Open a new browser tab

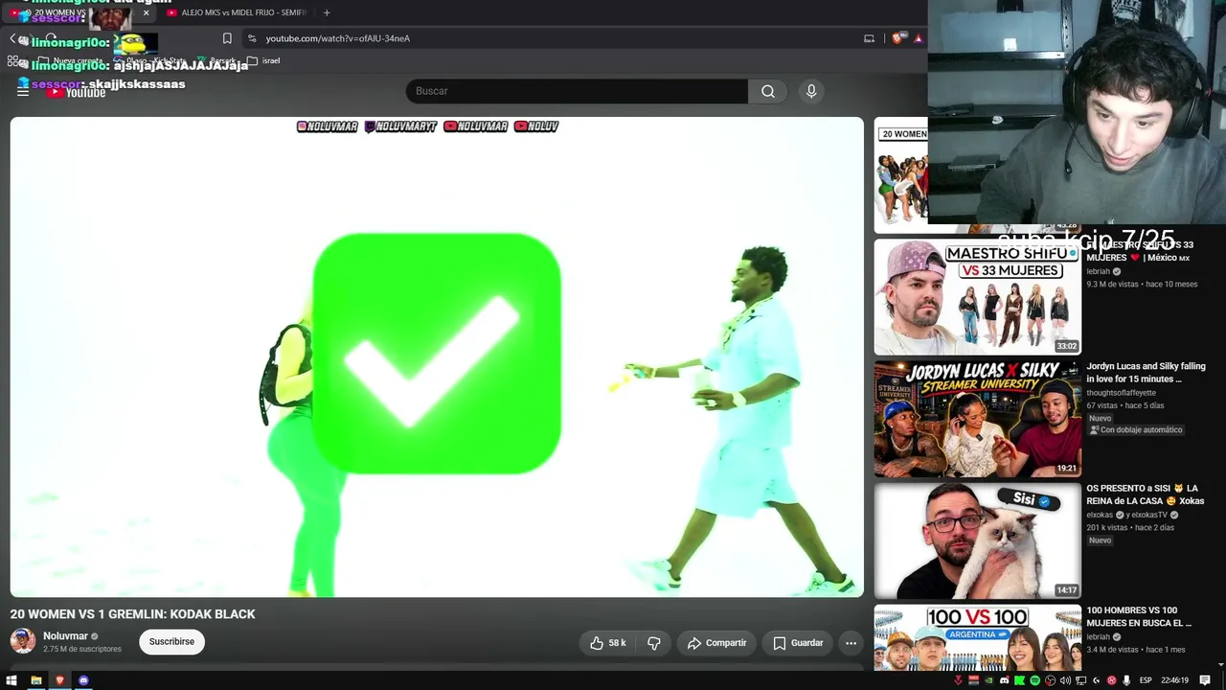click(x=327, y=12)
